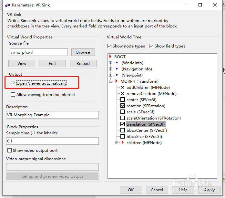Screen dimensions: 225x198
Task: Click the red triangle icon beside MORPH
Action: (117, 81)
